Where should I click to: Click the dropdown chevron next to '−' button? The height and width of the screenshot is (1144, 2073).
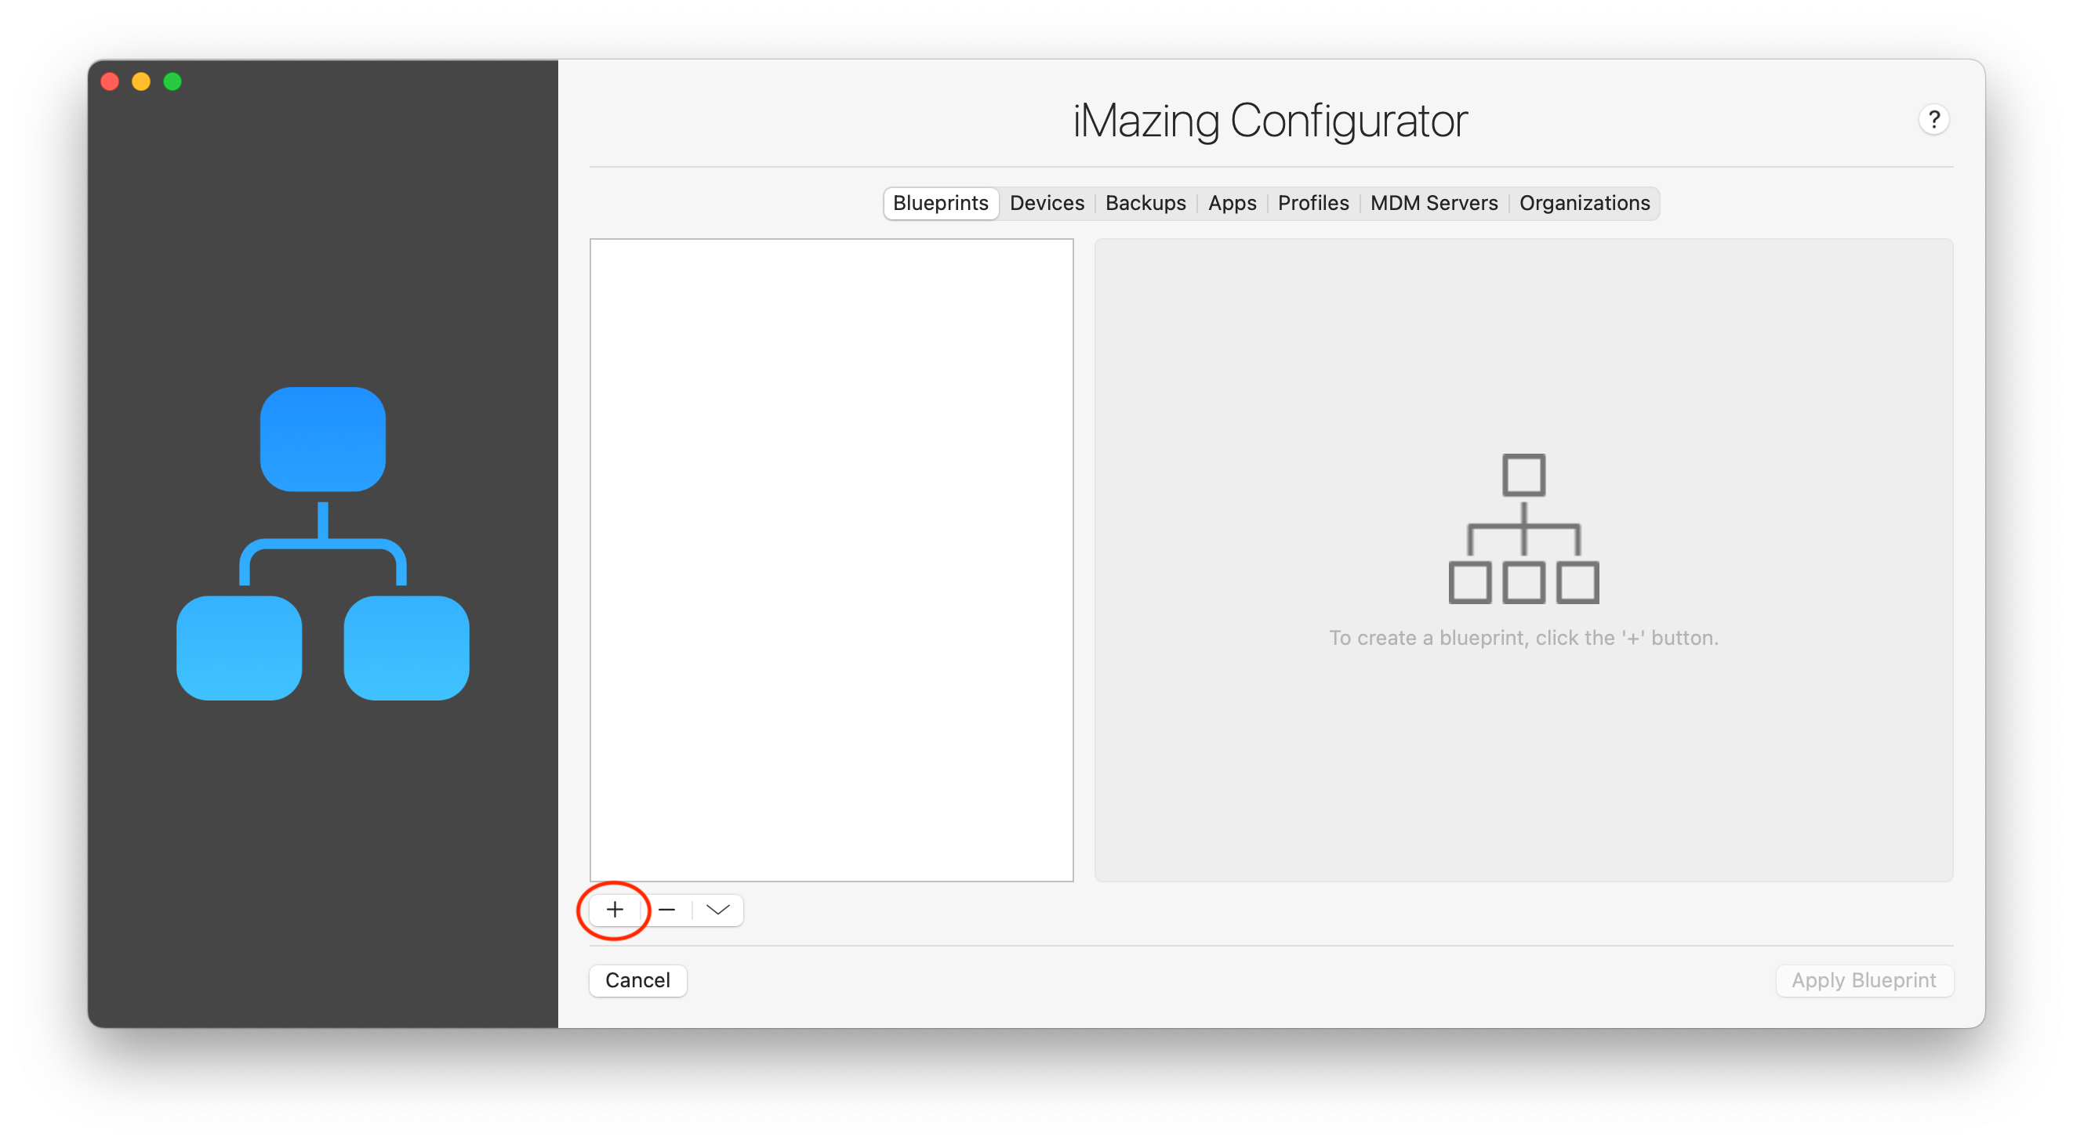717,909
